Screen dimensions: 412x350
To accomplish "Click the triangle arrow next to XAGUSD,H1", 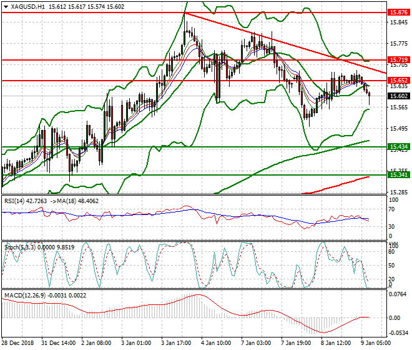I will point(6,7).
